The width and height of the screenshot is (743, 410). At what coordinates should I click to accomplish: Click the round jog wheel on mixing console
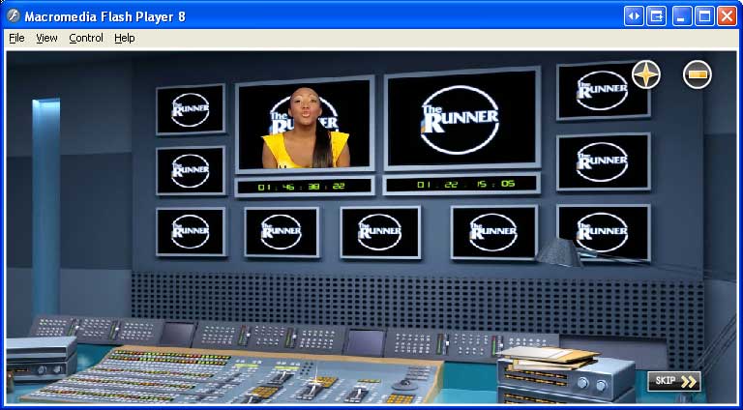point(404,385)
